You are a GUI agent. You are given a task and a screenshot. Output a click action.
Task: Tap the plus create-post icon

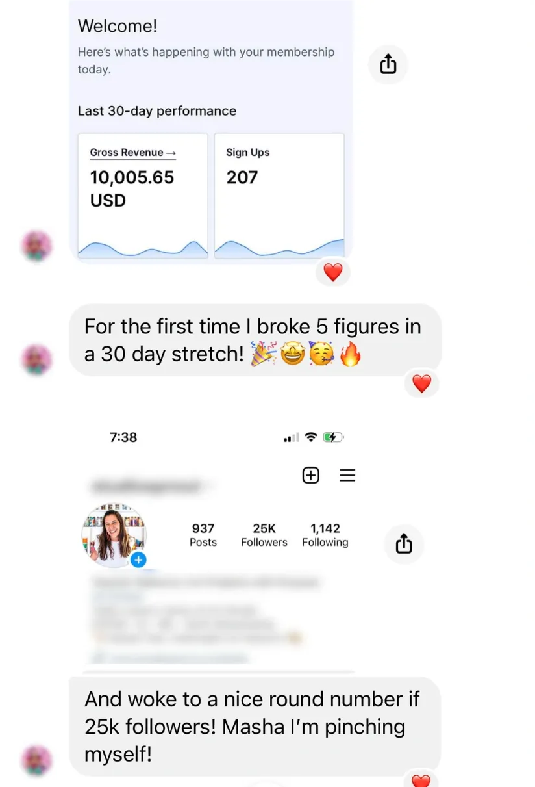311,475
